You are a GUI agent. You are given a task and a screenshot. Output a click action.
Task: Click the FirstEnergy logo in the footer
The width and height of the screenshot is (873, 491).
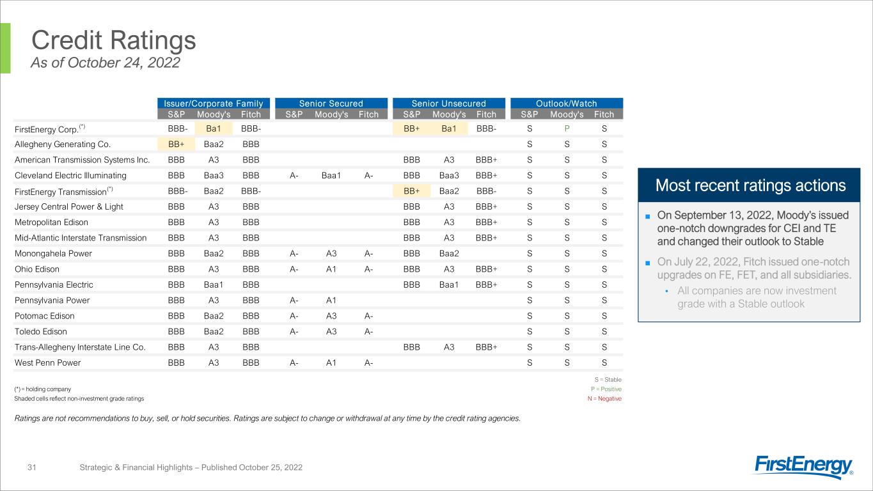point(804,467)
